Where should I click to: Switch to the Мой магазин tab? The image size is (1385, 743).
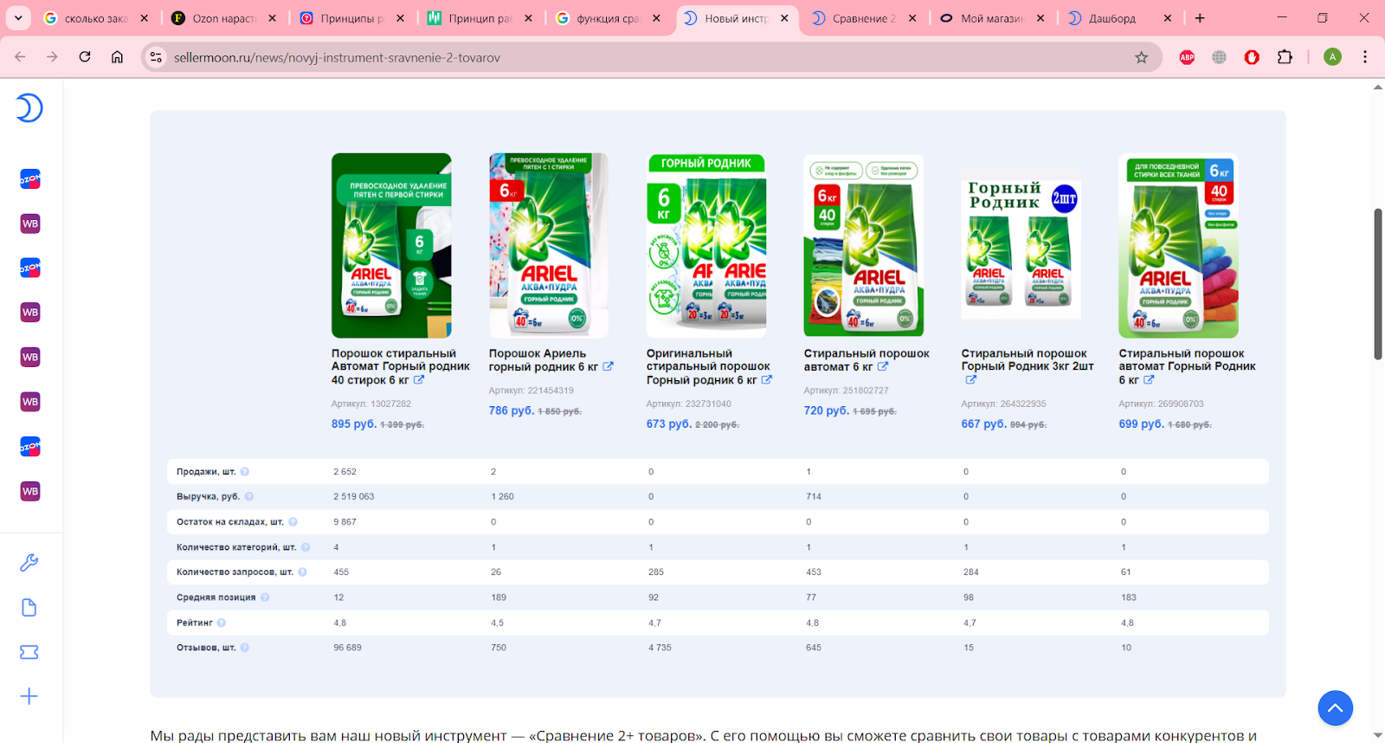[x=992, y=18]
